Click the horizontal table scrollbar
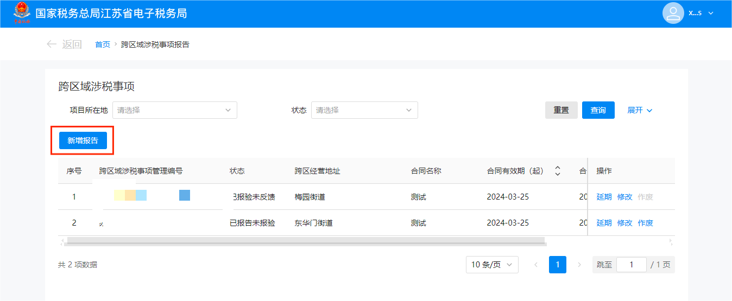 (x=305, y=241)
